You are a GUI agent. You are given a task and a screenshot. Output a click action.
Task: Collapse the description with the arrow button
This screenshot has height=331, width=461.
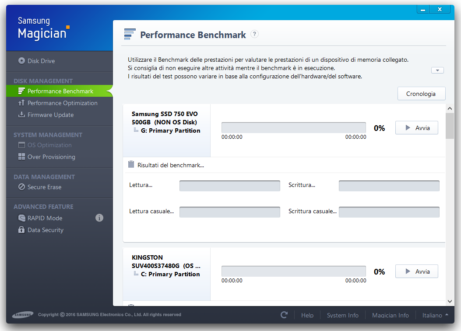(437, 70)
